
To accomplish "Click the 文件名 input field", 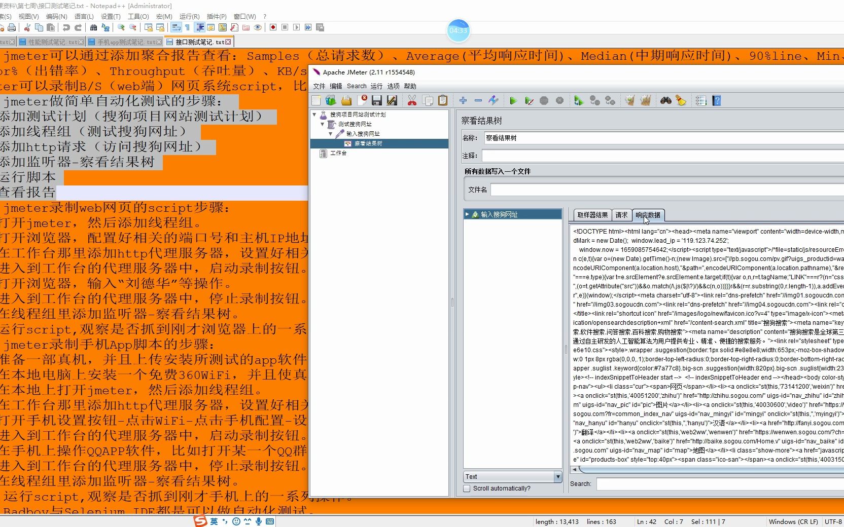I will tap(667, 190).
